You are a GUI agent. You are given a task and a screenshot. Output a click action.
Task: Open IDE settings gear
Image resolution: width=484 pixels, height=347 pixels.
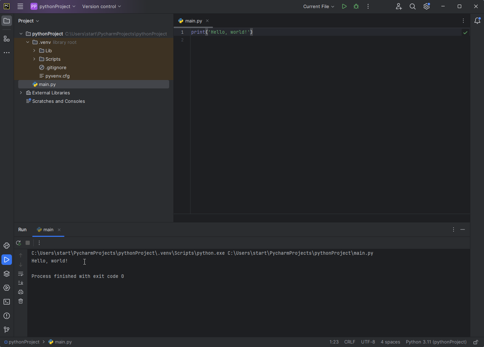pyautogui.click(x=427, y=6)
